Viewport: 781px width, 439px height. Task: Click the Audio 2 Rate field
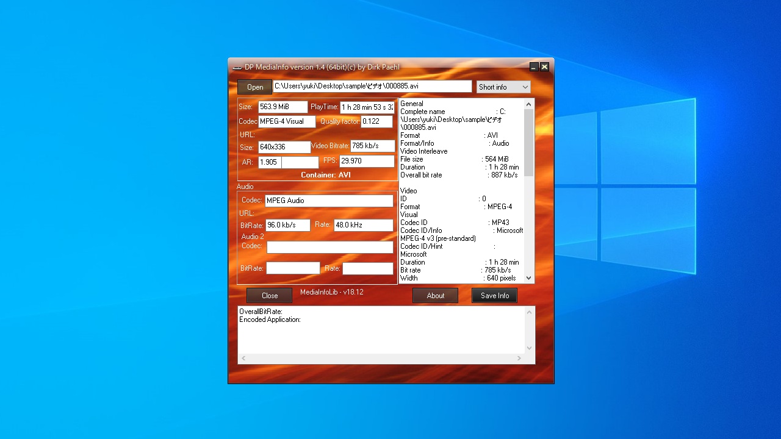click(368, 268)
